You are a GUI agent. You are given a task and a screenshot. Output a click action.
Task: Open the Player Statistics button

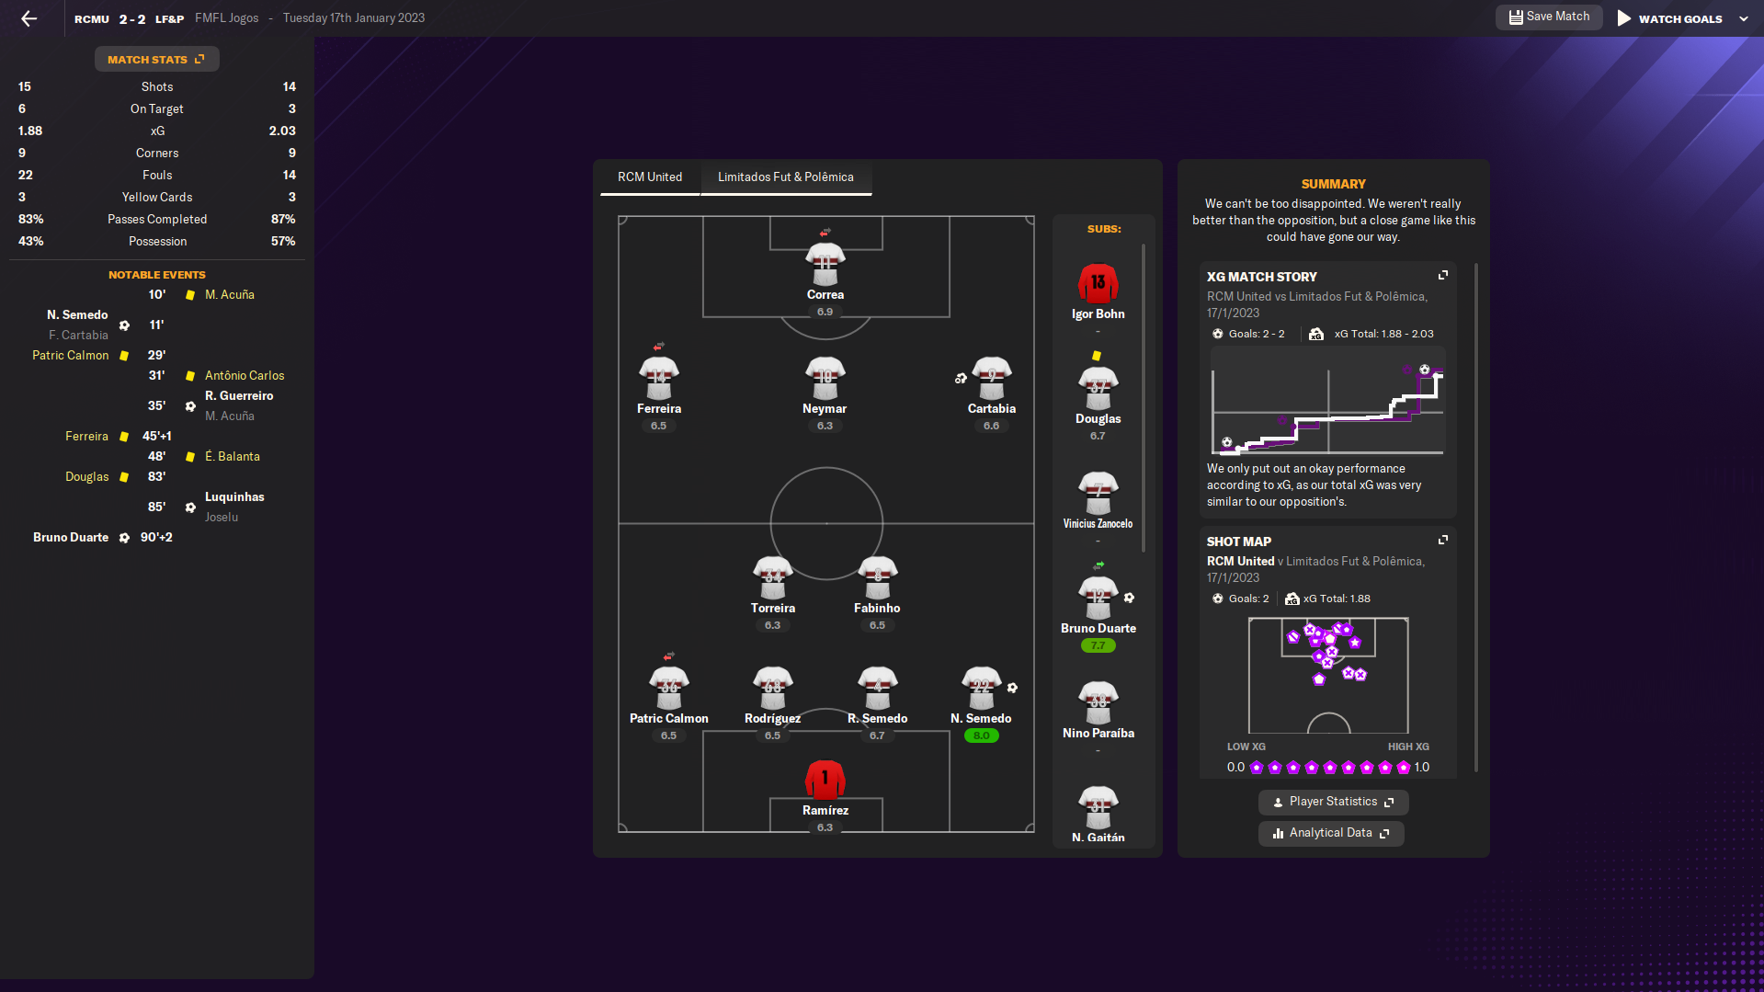[1332, 802]
